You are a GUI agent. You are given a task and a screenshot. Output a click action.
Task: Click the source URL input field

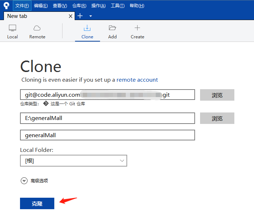pos(108,95)
